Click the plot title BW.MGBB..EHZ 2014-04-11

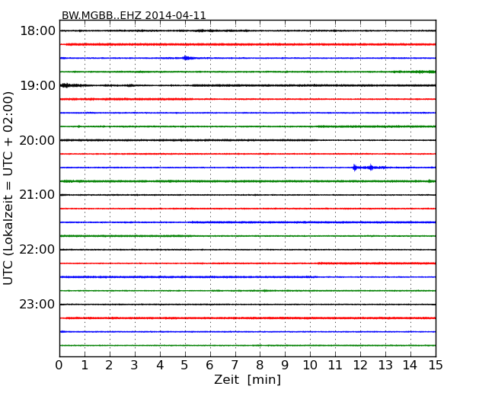(133, 15)
